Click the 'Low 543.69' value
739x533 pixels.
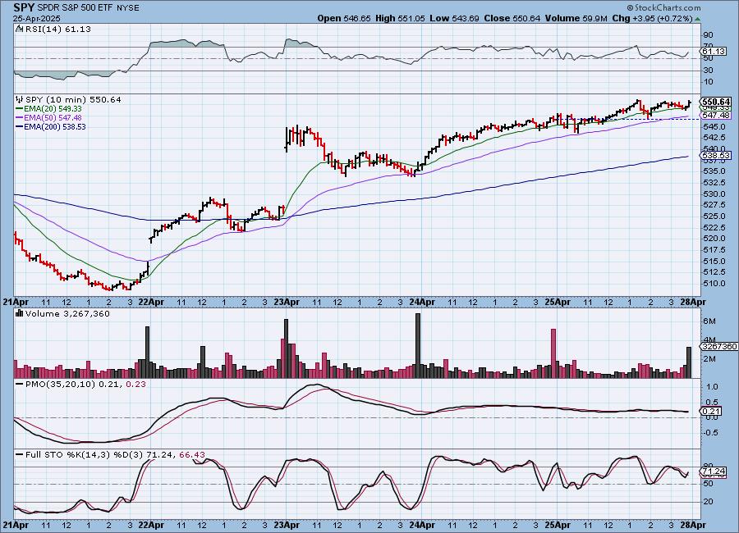tap(454, 18)
